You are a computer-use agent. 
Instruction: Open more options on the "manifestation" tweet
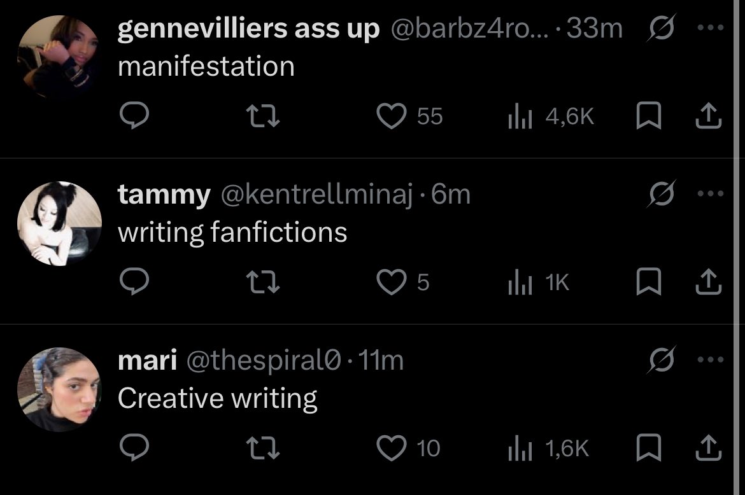[x=711, y=27]
